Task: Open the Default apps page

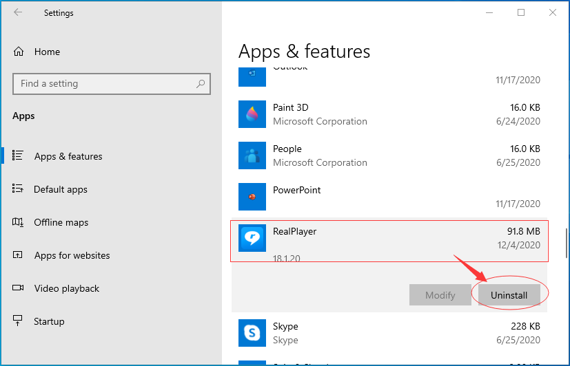Action: [61, 189]
